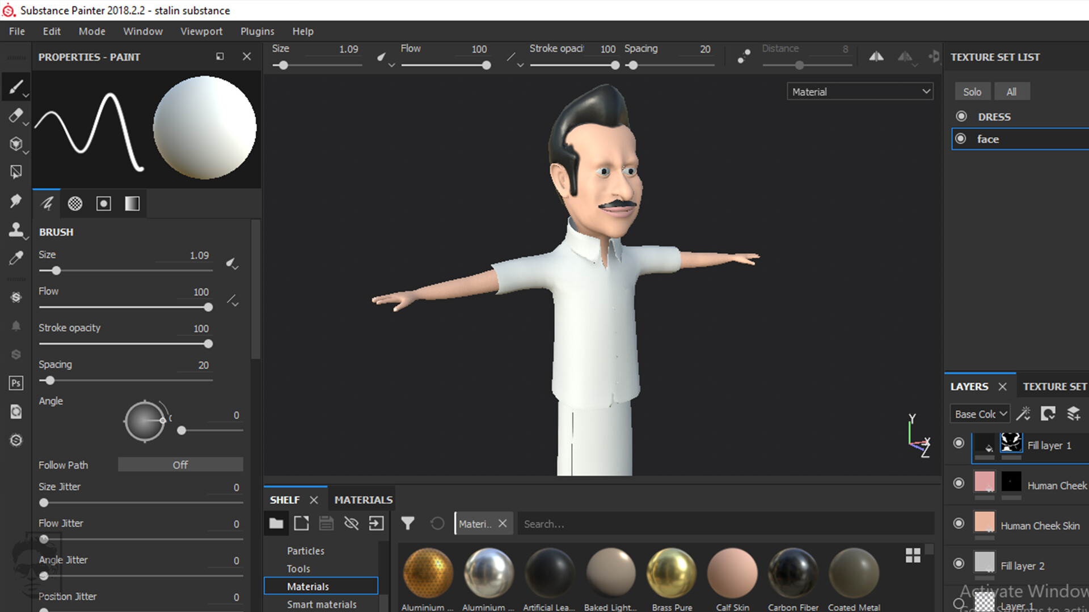Adjust Size Jitter slider
The image size is (1089, 612).
pyautogui.click(x=141, y=503)
